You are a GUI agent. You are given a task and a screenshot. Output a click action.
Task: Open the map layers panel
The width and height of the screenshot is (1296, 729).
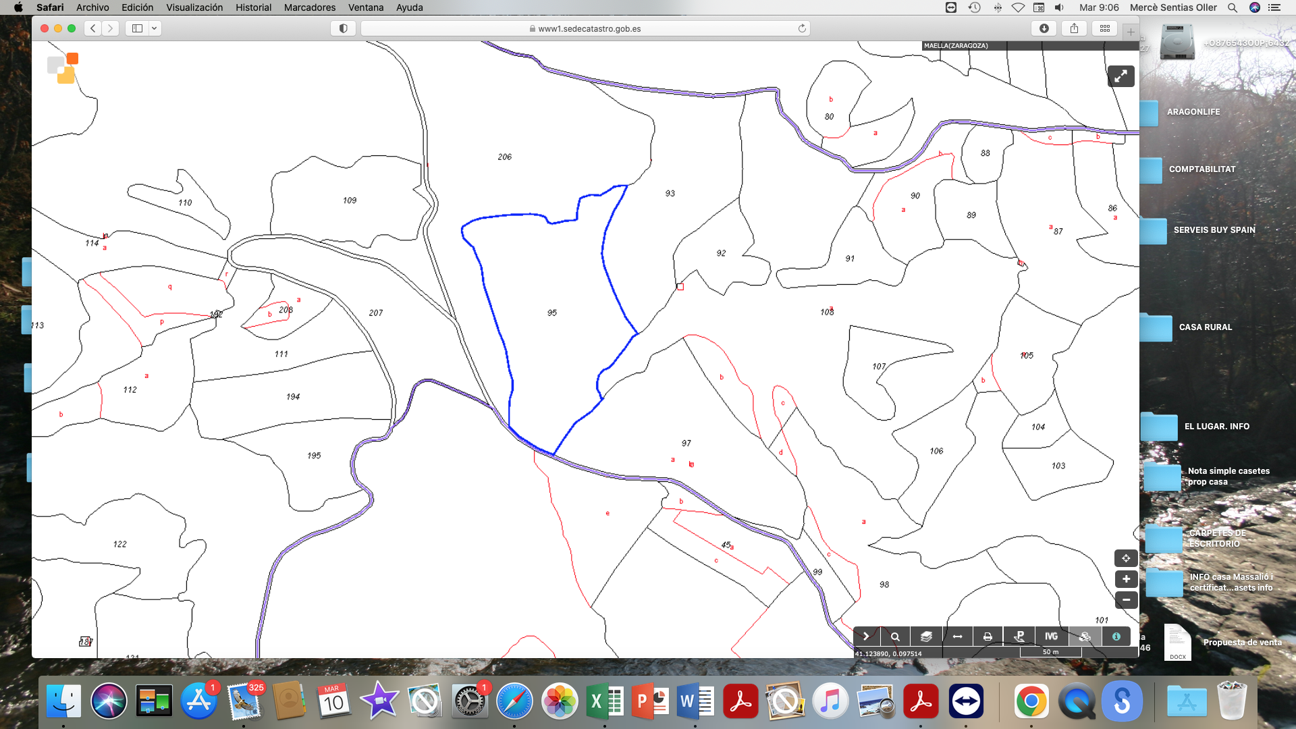(926, 637)
